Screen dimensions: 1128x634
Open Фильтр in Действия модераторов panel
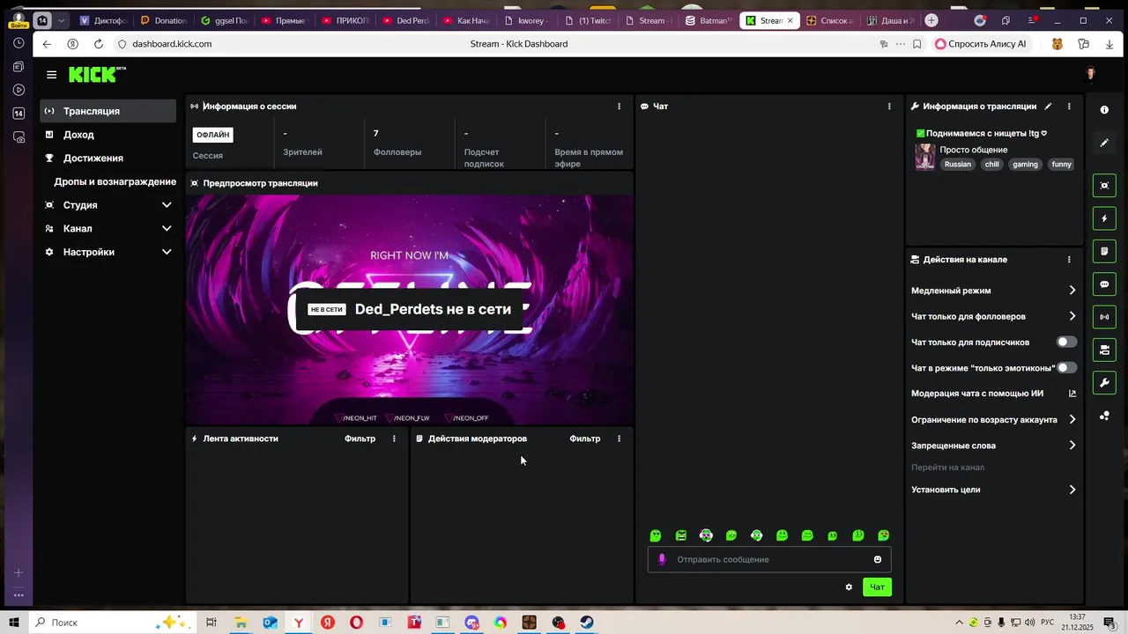click(x=584, y=439)
